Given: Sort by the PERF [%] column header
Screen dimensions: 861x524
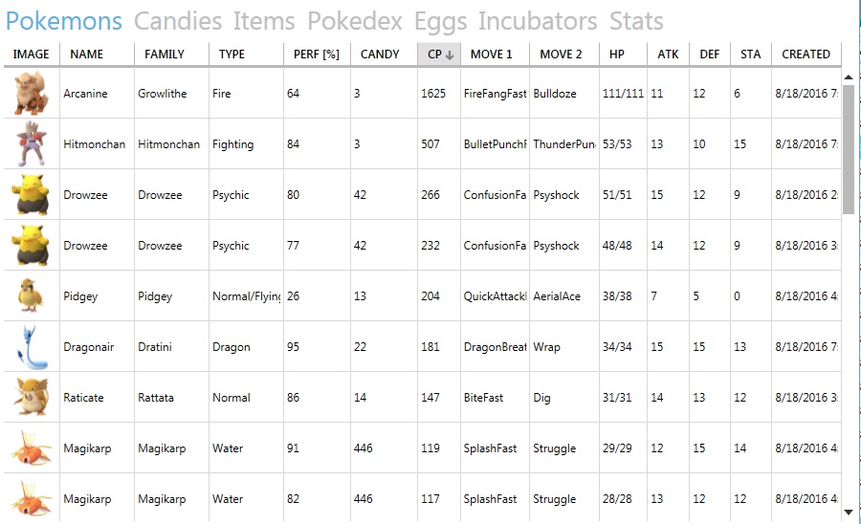Looking at the screenshot, I should click(317, 55).
